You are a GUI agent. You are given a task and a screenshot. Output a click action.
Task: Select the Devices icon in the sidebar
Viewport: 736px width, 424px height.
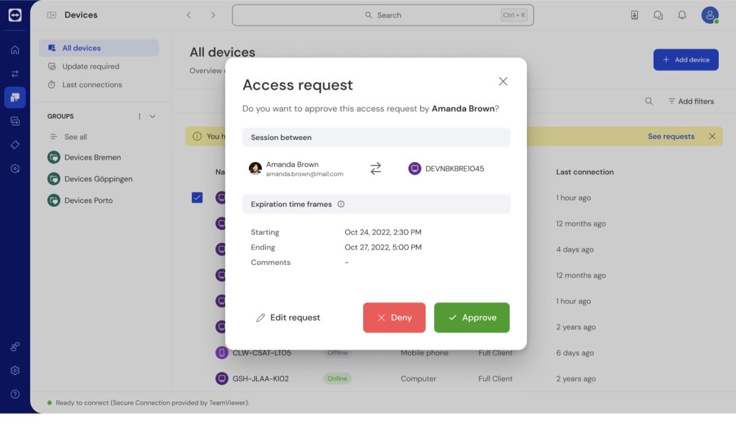pyautogui.click(x=15, y=97)
